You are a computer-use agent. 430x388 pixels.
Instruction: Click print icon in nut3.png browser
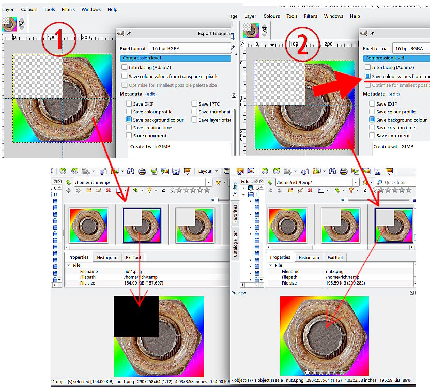(x=344, y=171)
